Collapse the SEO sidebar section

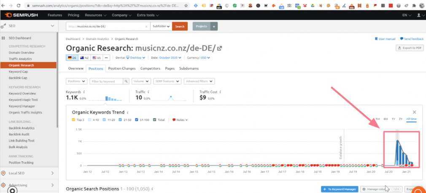coord(53,26)
